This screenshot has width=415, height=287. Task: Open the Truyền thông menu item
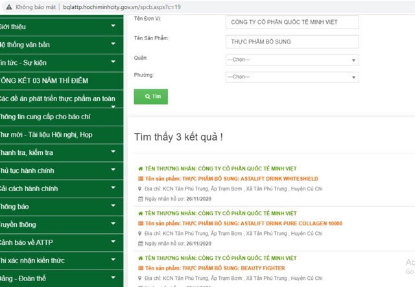[18, 225]
